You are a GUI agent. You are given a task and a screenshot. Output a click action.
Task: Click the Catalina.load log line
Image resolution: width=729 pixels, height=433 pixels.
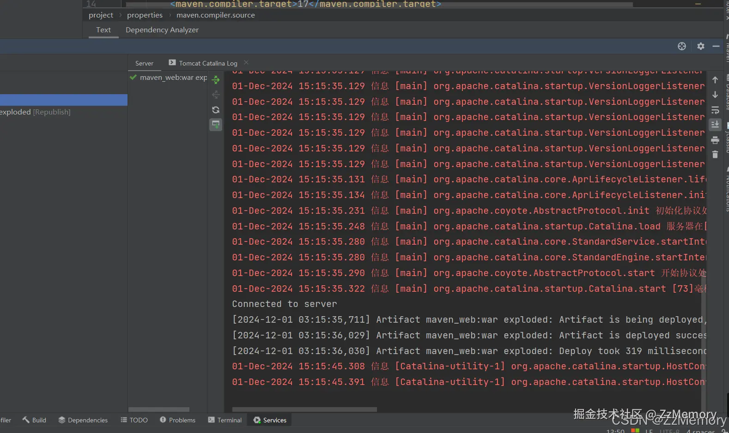point(468,227)
